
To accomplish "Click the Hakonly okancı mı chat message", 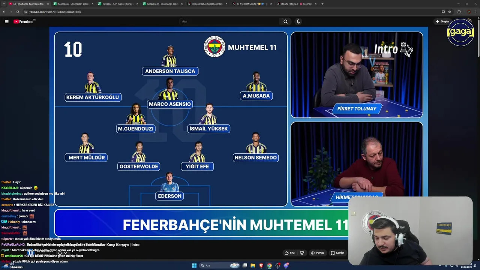I will point(19,222).
